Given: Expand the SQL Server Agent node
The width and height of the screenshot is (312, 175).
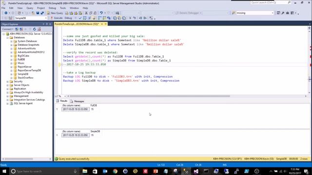Looking at the screenshot, I should (8, 104).
